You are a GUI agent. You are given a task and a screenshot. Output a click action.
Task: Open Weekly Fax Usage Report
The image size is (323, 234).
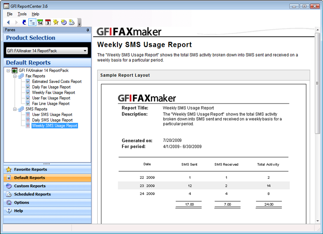(54, 93)
